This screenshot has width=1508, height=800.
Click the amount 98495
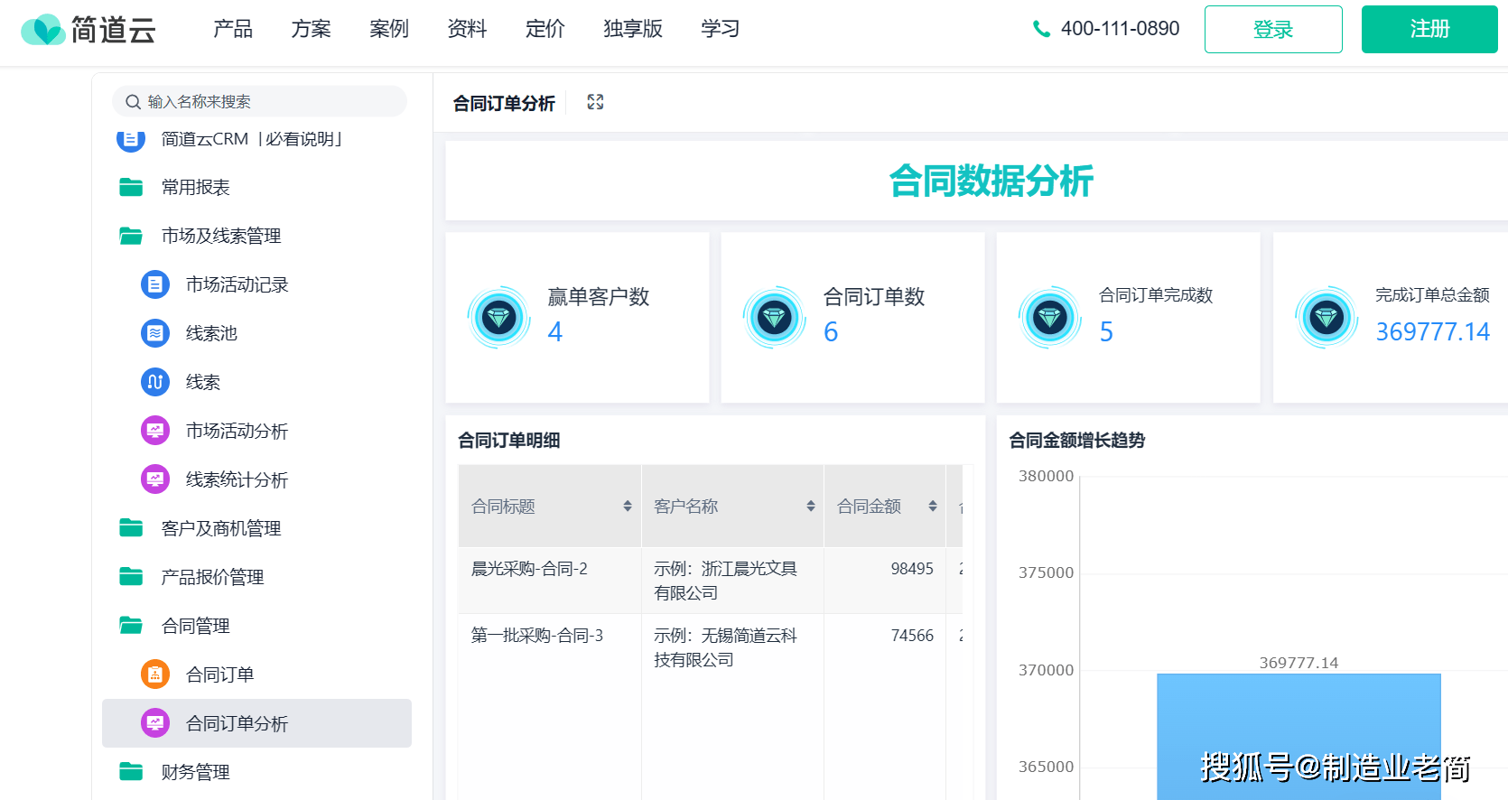[x=912, y=569]
